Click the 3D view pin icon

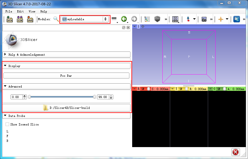point(134,26)
